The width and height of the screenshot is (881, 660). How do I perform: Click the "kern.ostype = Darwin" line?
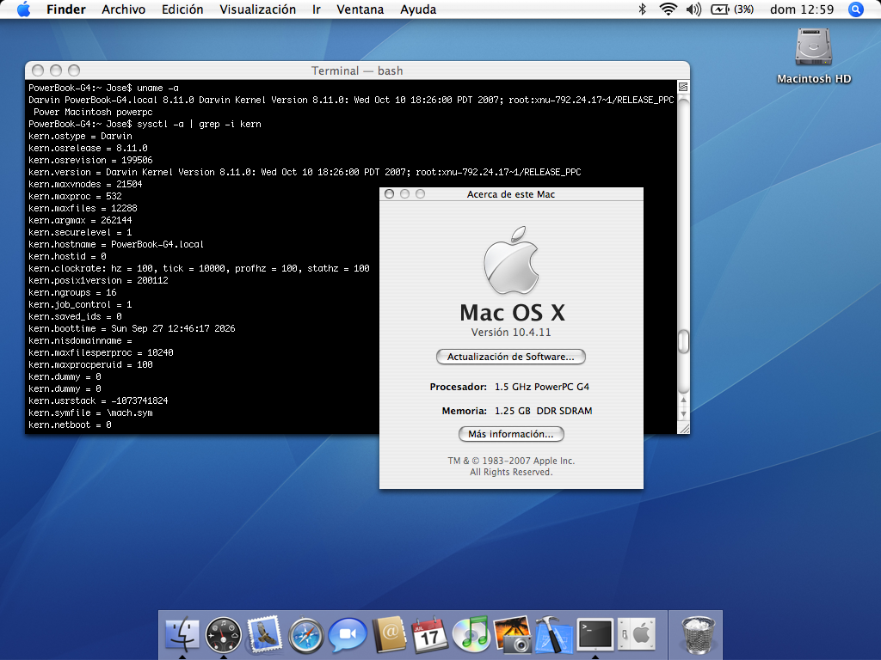(x=80, y=136)
